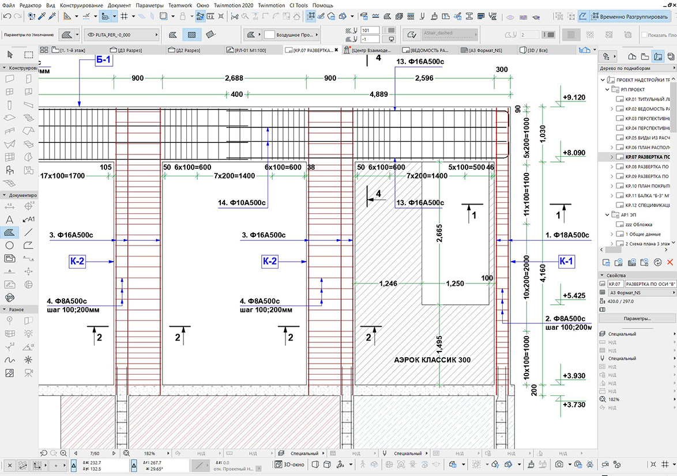677x476 pixels.
Task: Open the Teamwork menu
Action: pos(180,5)
